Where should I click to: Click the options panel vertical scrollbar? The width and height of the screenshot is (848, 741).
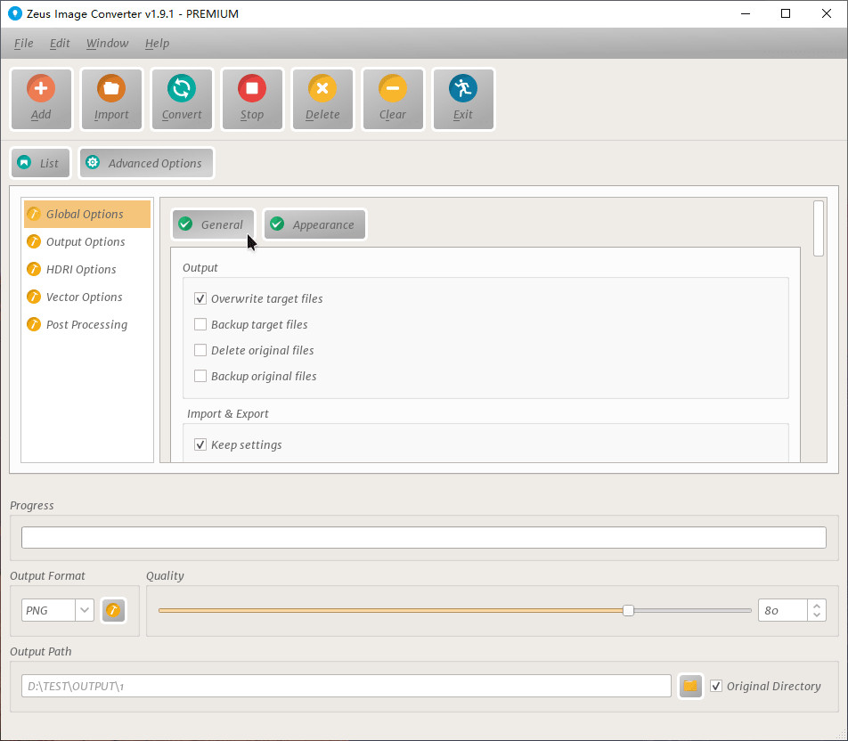click(x=819, y=228)
